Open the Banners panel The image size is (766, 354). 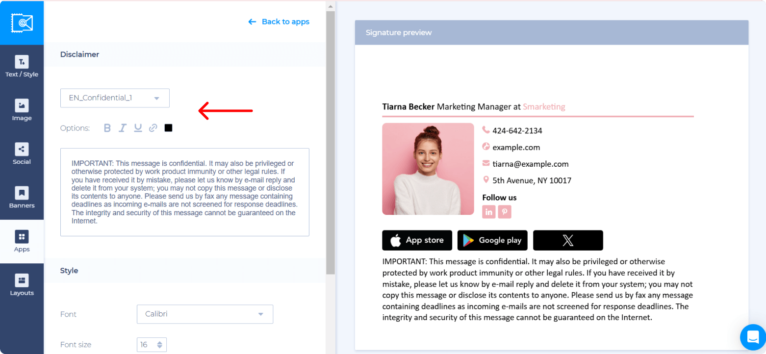22,198
